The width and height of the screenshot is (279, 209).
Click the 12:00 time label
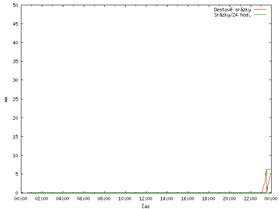[146, 199]
